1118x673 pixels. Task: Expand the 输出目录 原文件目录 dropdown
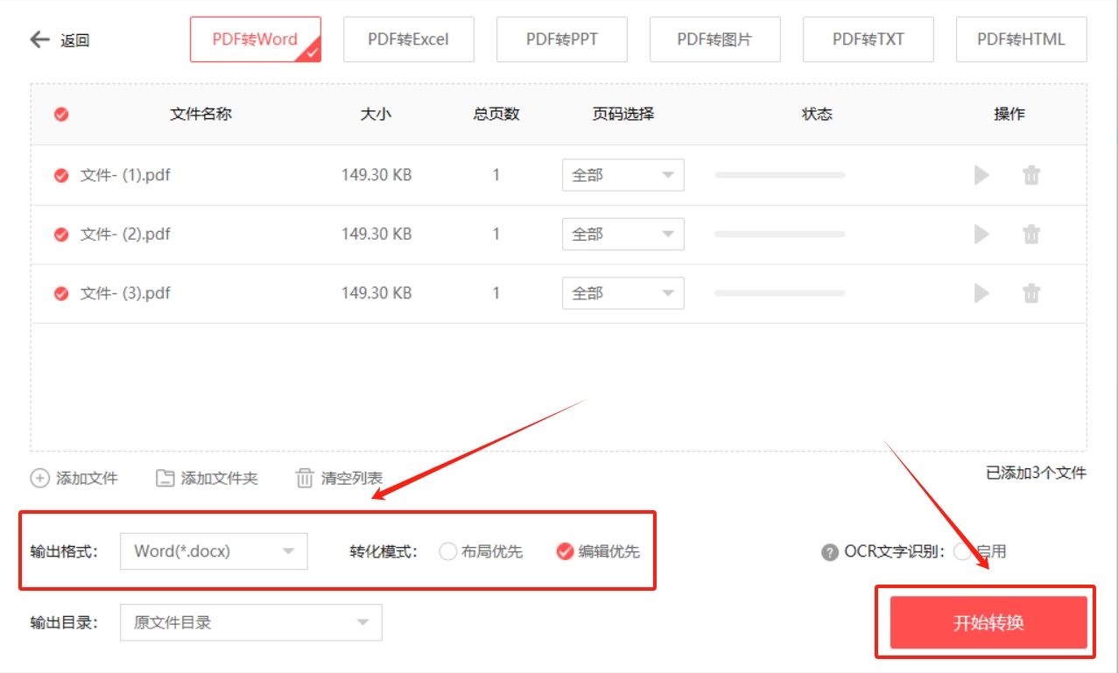[x=251, y=622]
